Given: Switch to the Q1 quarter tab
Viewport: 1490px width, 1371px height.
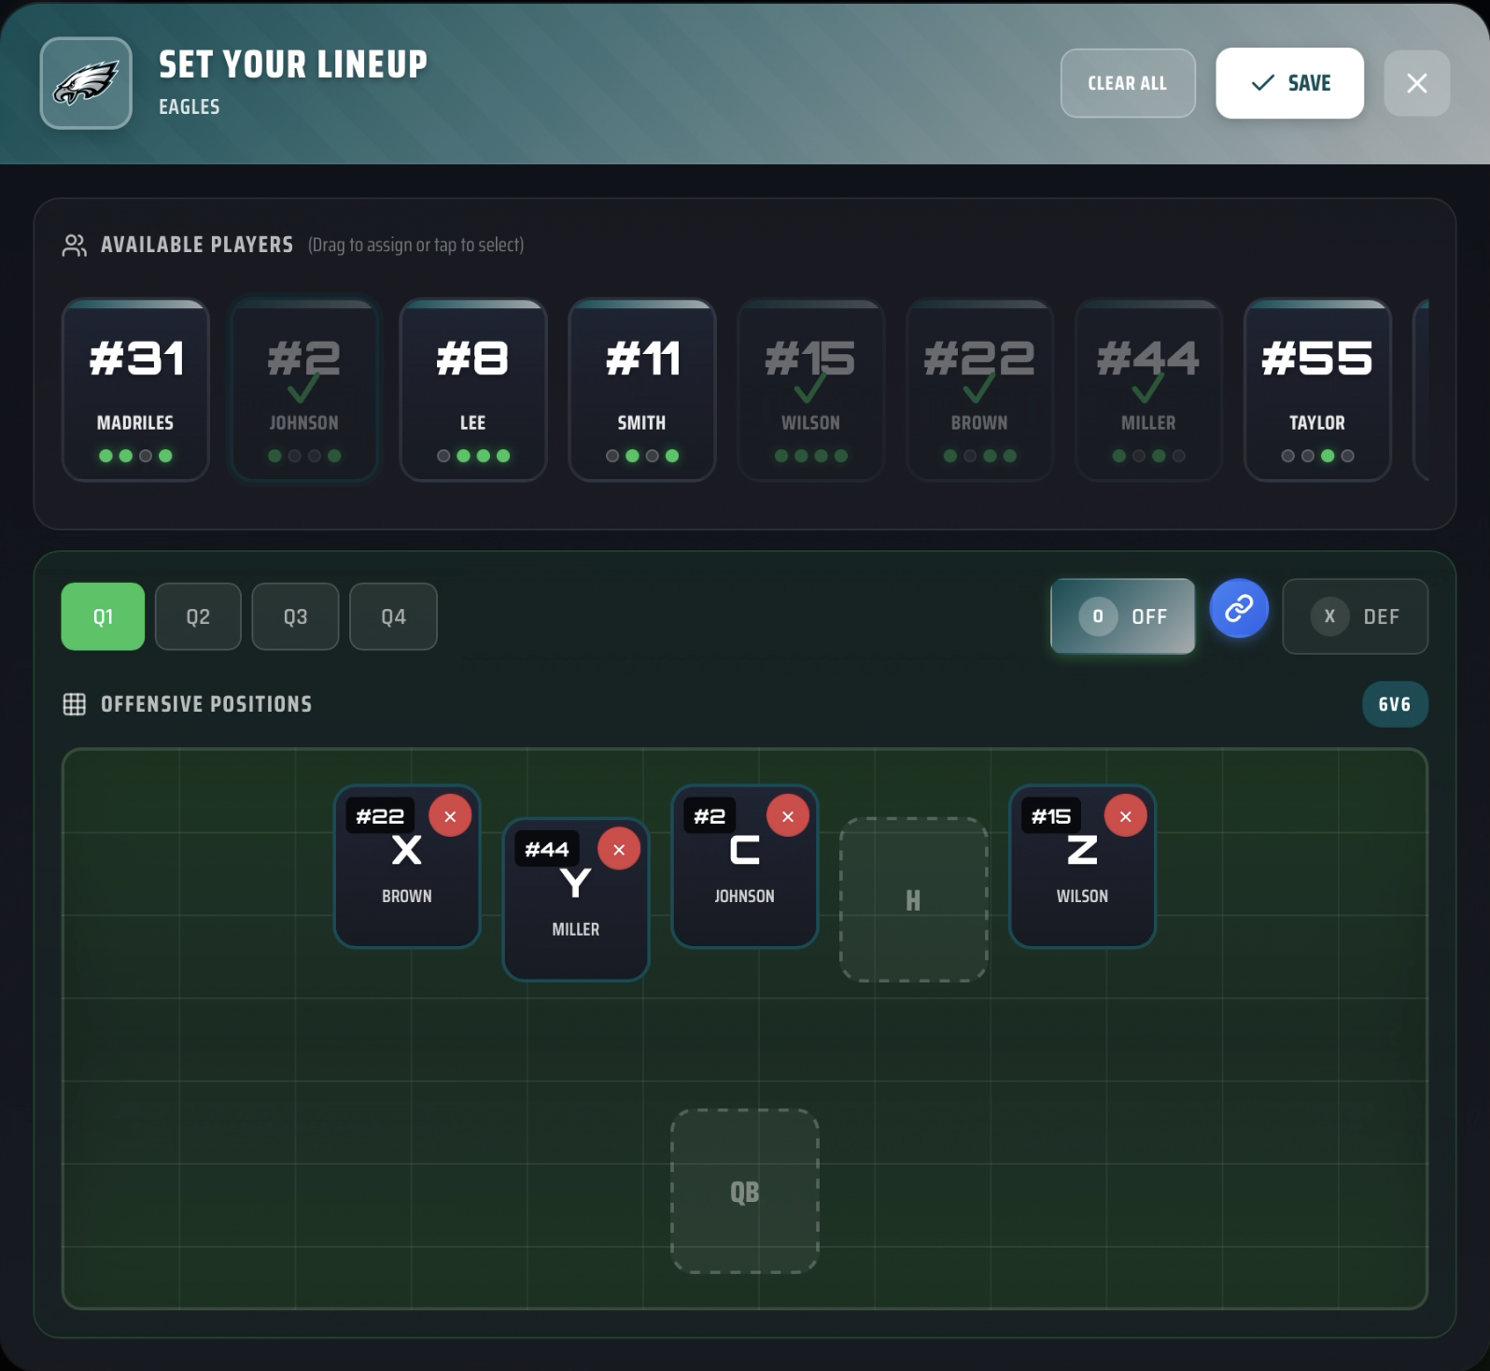Looking at the screenshot, I should (103, 616).
